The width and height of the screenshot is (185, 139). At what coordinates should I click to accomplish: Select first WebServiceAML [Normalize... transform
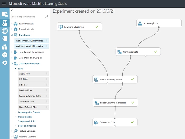(x=31, y=41)
